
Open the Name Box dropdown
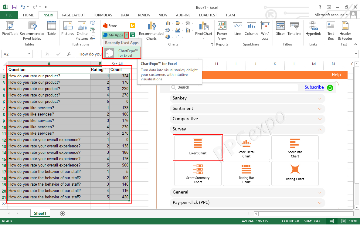point(29,54)
